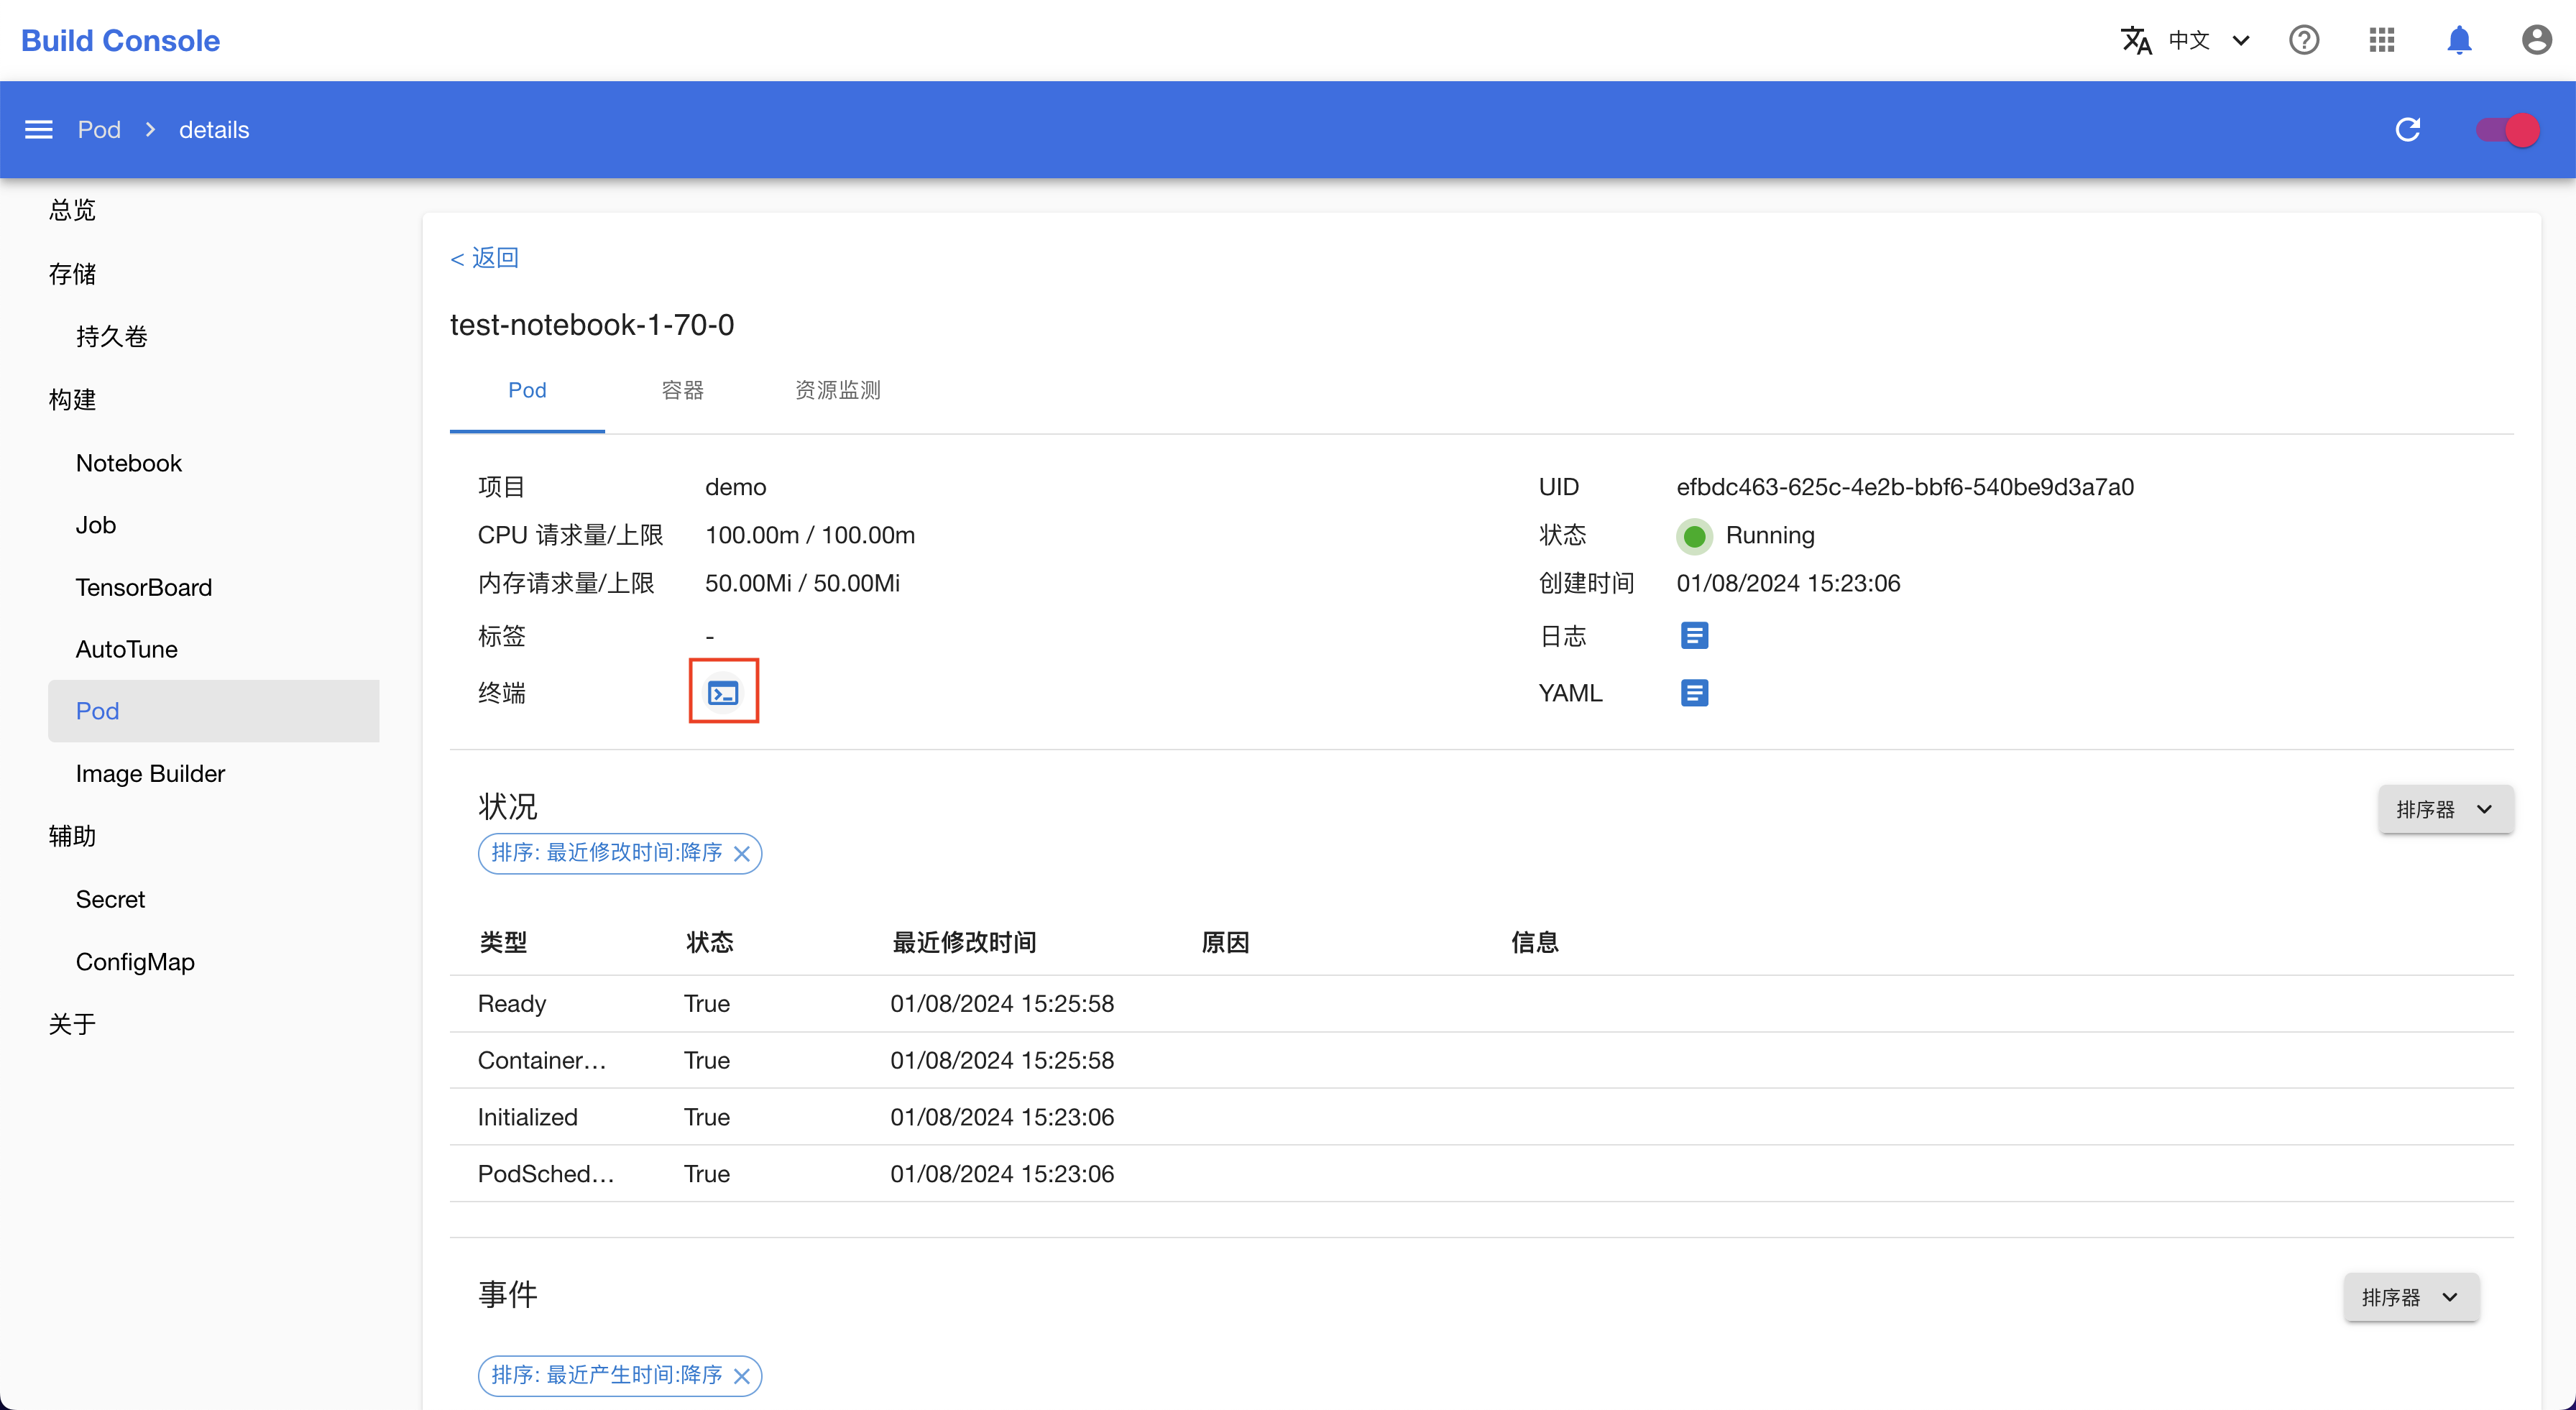The width and height of the screenshot is (2576, 1410).
Task: Open notifications bell icon
Action: click(2459, 40)
